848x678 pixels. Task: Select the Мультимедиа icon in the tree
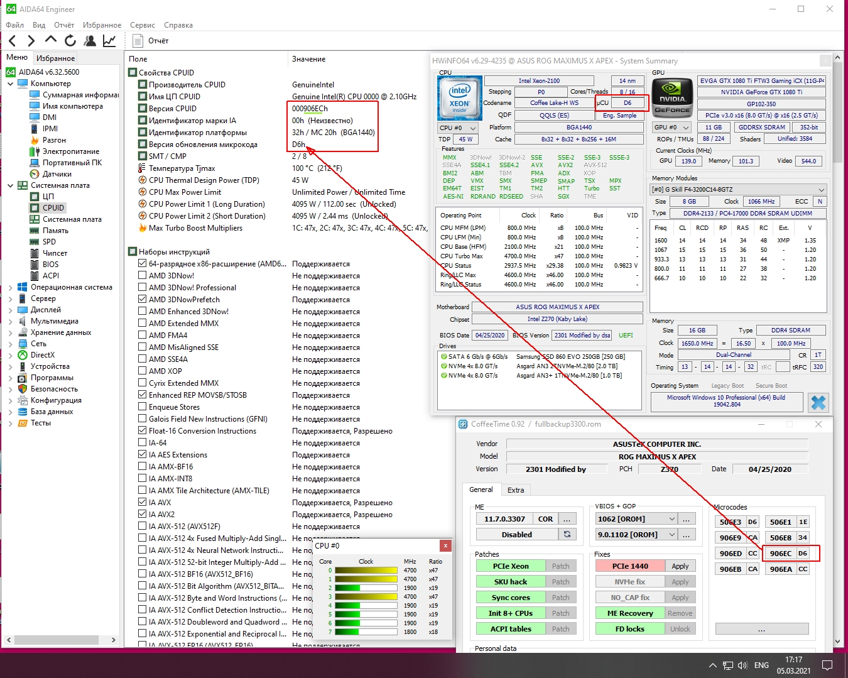pos(23,321)
